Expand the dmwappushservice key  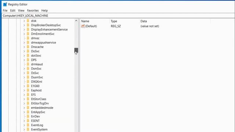pos(24,43)
